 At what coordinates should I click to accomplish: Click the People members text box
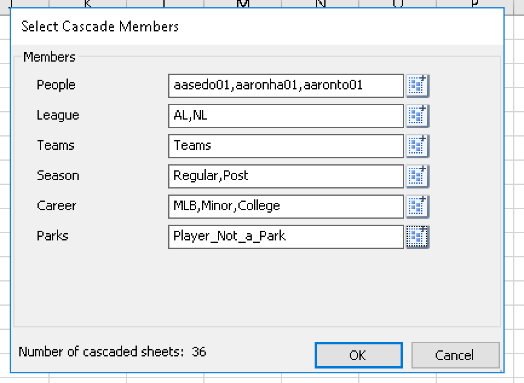(x=286, y=86)
